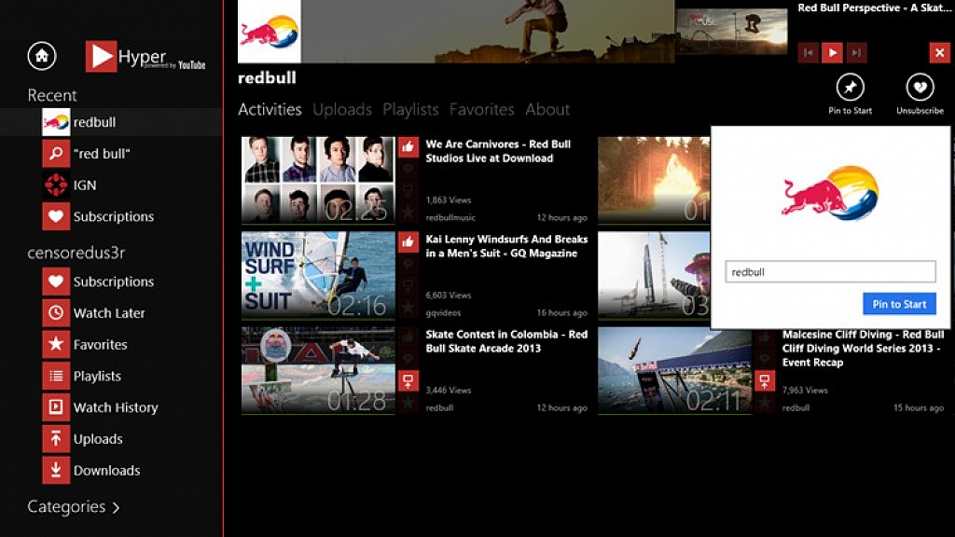
Task: Expand the Categories section
Action: (73, 506)
